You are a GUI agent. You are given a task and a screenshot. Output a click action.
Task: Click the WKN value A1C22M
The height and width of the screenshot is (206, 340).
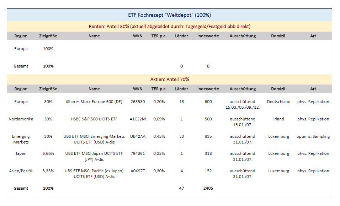pyautogui.click(x=138, y=119)
